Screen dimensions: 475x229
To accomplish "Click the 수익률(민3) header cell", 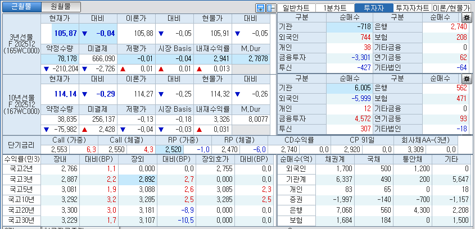I will [x=21, y=159].
